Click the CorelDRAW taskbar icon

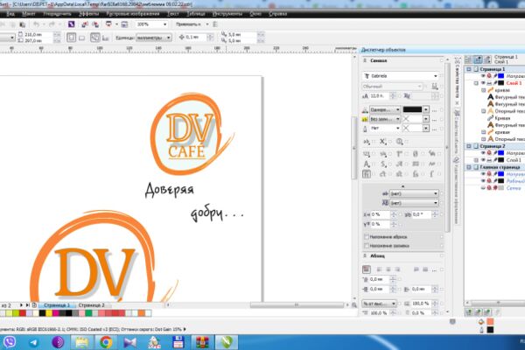(227, 342)
